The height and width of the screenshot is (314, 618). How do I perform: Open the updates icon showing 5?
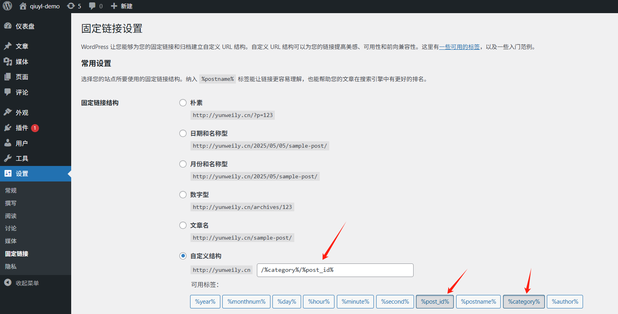click(71, 6)
